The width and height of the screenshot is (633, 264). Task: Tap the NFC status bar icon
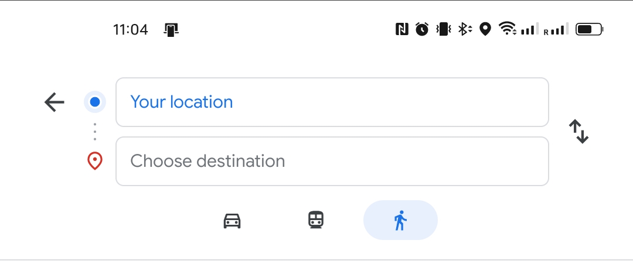(x=401, y=29)
